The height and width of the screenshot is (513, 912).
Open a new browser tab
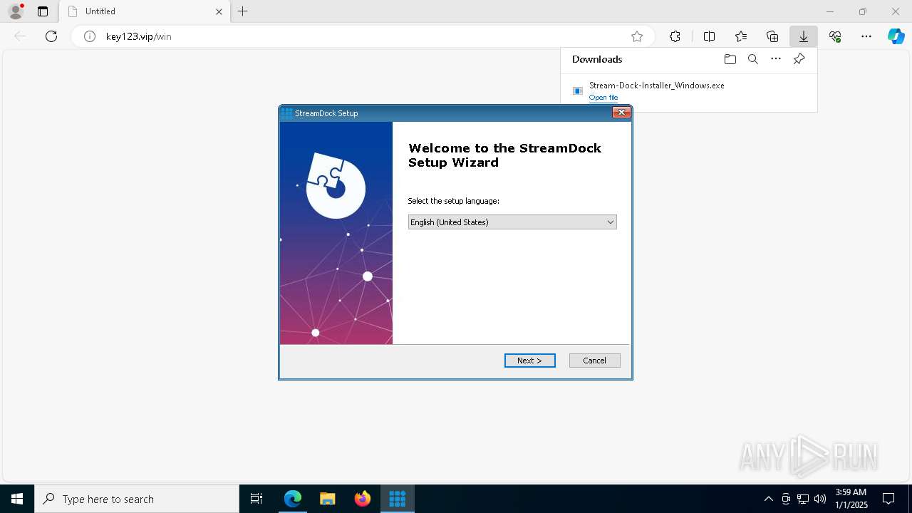(243, 11)
